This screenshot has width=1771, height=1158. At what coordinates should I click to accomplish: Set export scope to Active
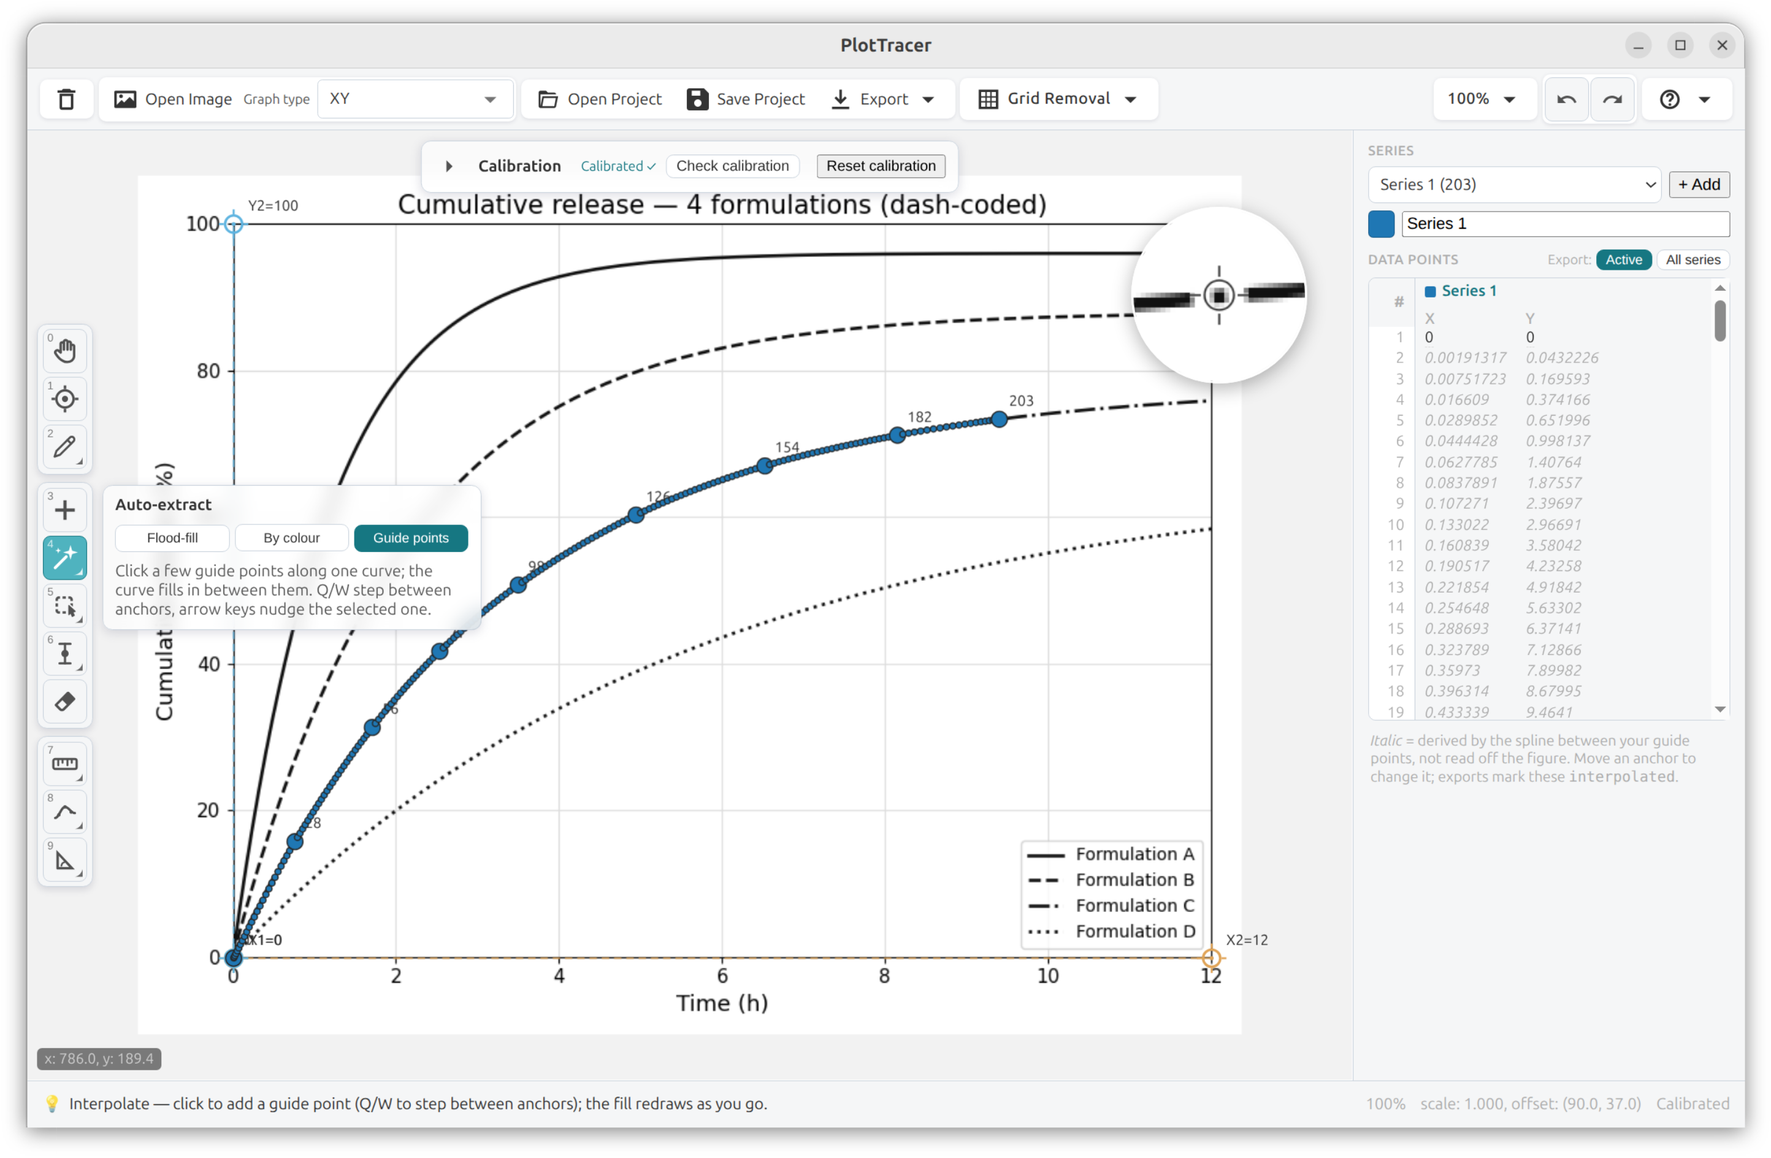click(1623, 259)
